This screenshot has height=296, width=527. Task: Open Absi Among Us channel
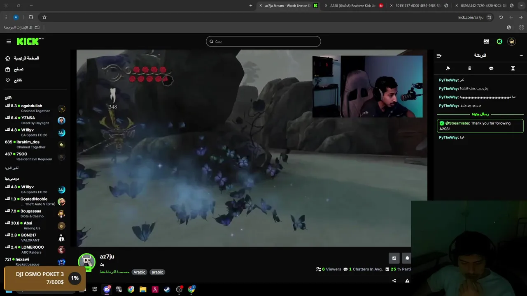tap(35, 225)
